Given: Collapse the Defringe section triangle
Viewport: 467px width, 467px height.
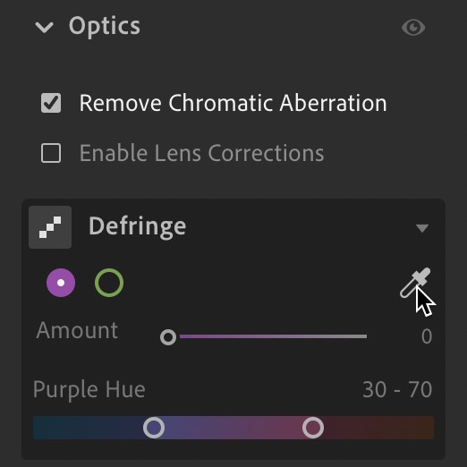Looking at the screenshot, I should coord(422,228).
